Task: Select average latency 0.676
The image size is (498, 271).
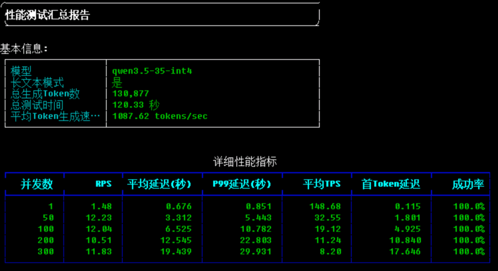Action: [x=179, y=207]
